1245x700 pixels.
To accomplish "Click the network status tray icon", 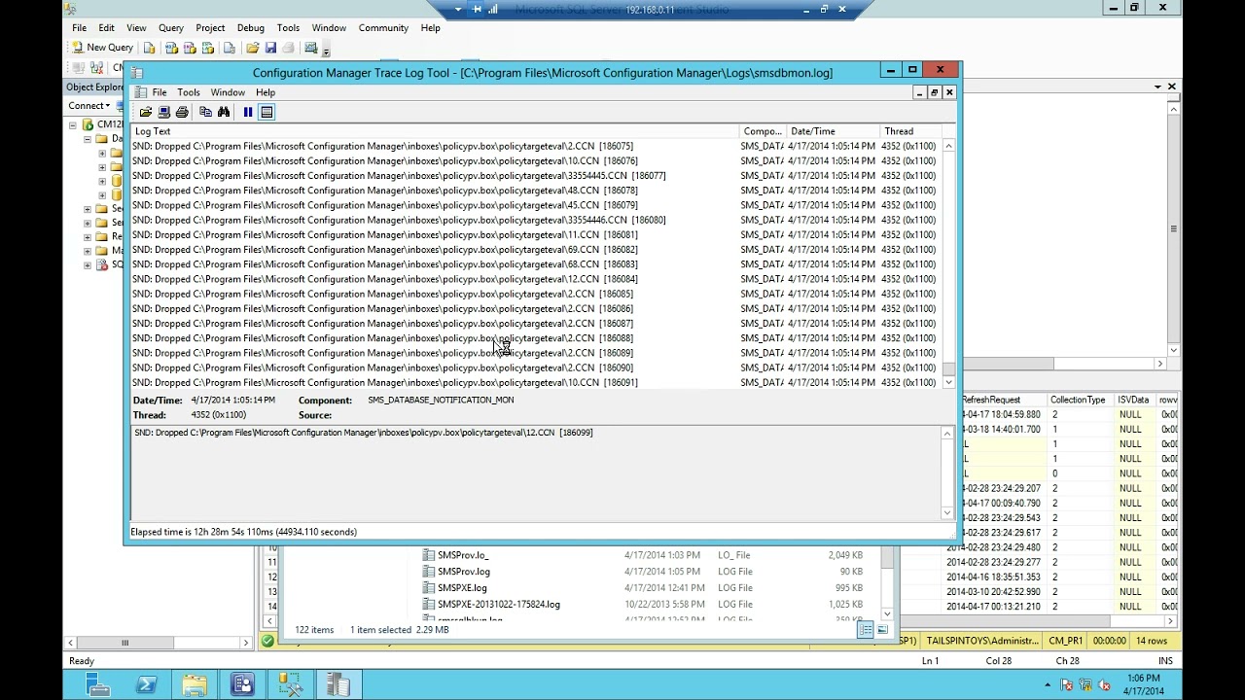I will pos(1085,685).
